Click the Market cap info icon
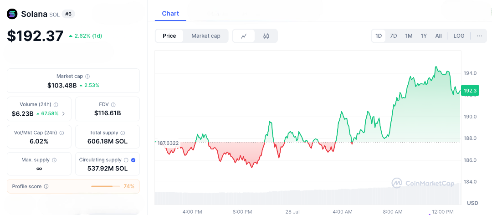This screenshot has width=492, height=215. (x=87, y=77)
